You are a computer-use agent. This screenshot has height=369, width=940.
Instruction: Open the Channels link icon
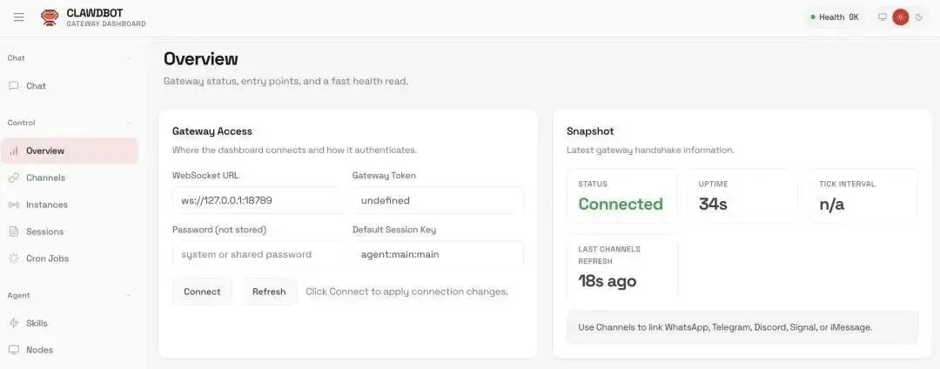(14, 178)
